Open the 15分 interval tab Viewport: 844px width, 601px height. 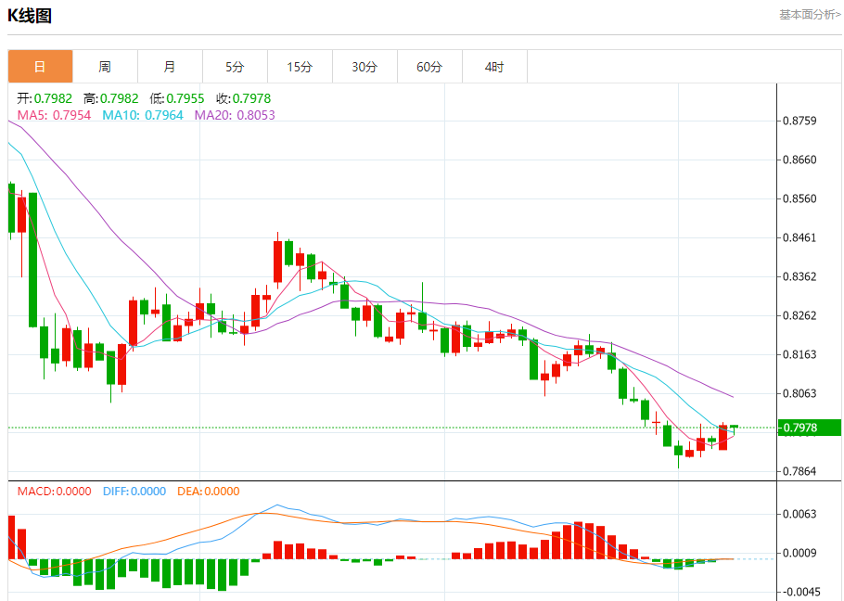pyautogui.click(x=300, y=67)
